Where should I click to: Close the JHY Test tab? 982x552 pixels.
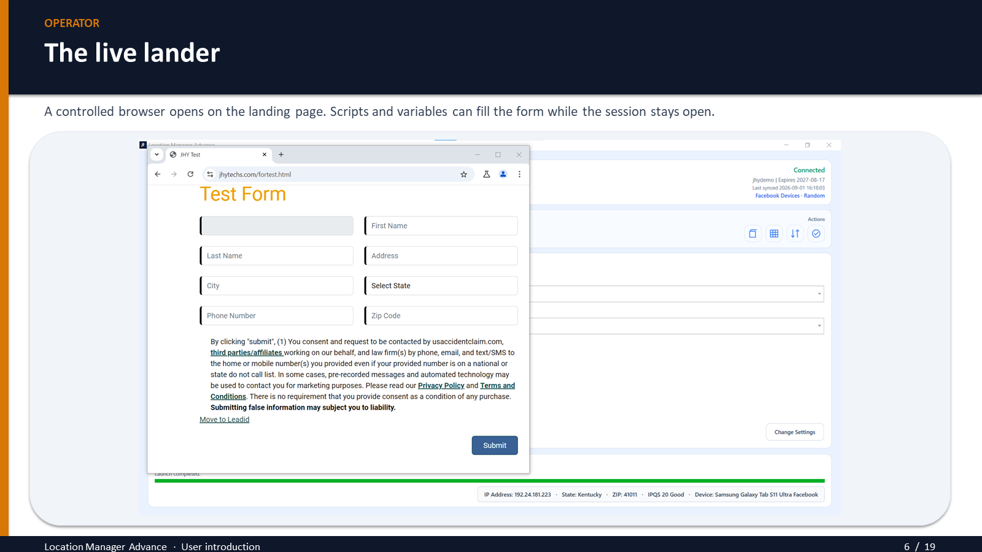(265, 155)
